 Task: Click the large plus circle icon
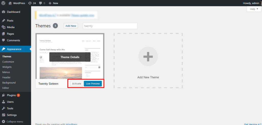tap(148, 56)
